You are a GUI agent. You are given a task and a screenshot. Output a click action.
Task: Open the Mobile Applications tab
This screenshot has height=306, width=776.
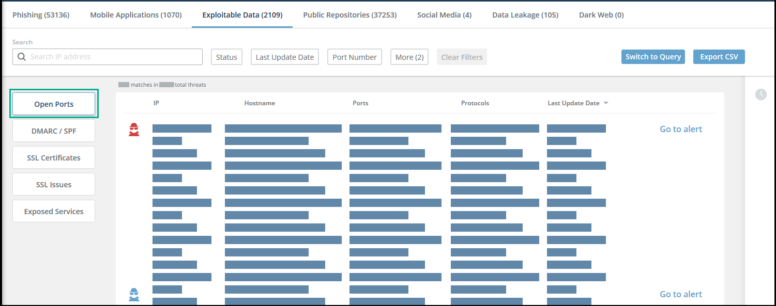coord(136,15)
